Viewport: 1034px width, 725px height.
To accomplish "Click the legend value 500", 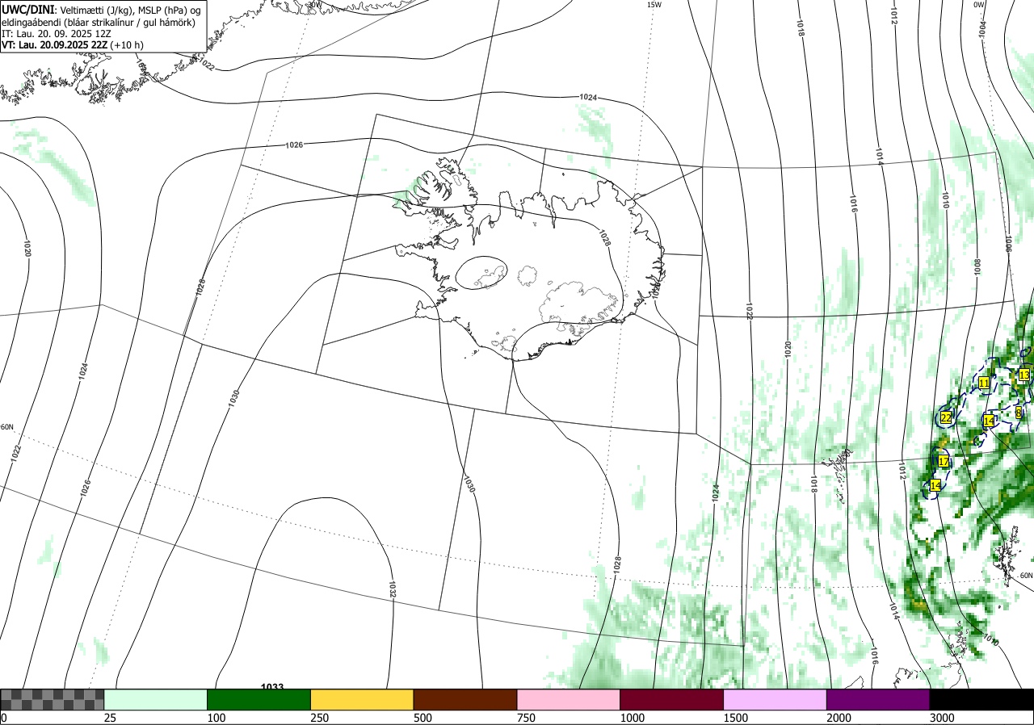I will click(x=422, y=718).
